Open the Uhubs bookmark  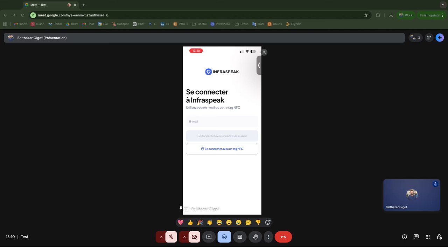[274, 24]
